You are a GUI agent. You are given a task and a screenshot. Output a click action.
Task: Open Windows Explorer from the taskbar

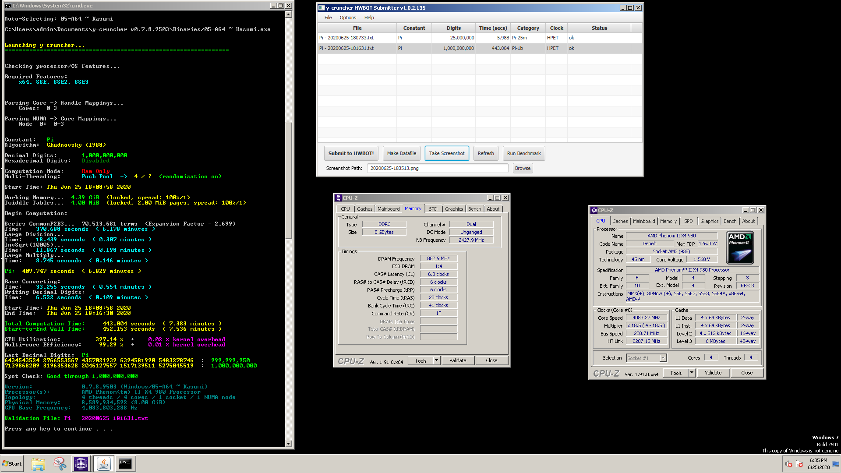tap(38, 464)
